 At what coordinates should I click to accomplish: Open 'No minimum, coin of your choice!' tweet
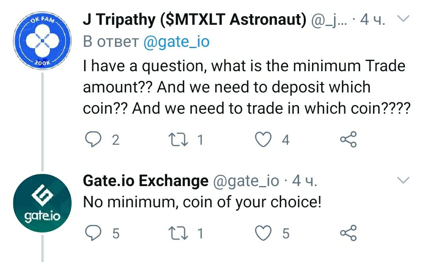(202, 202)
